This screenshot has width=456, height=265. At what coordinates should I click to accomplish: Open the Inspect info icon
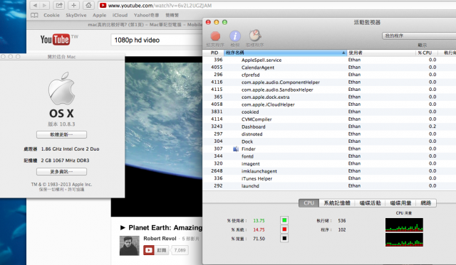coord(235,36)
